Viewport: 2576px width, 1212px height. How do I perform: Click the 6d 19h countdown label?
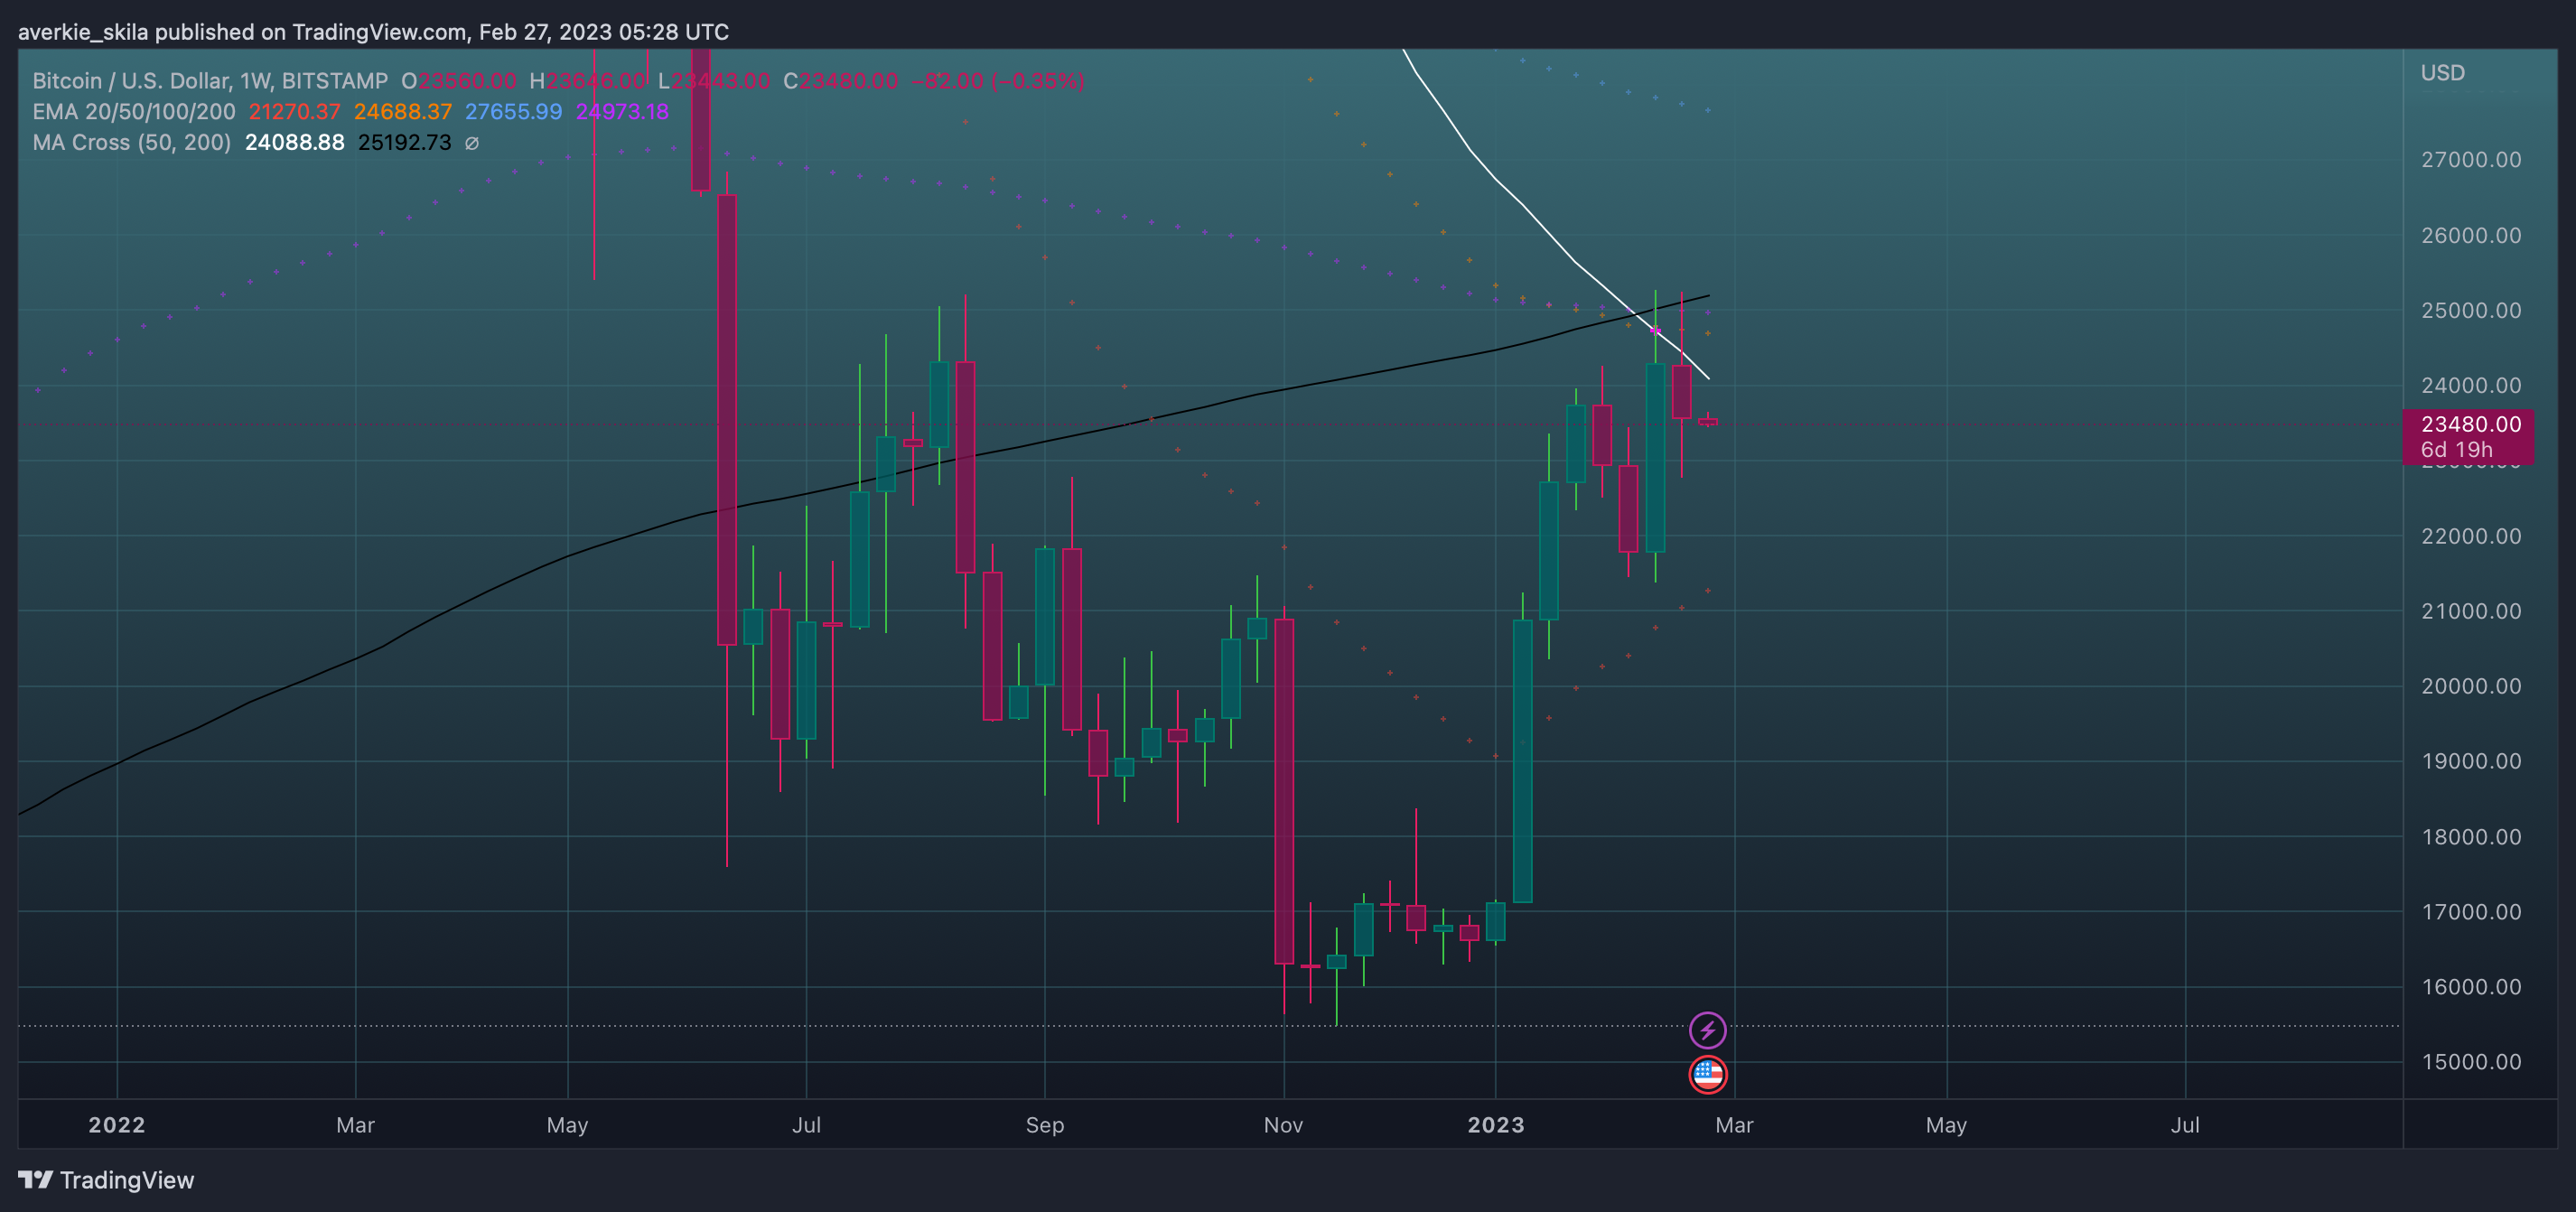coord(2456,450)
